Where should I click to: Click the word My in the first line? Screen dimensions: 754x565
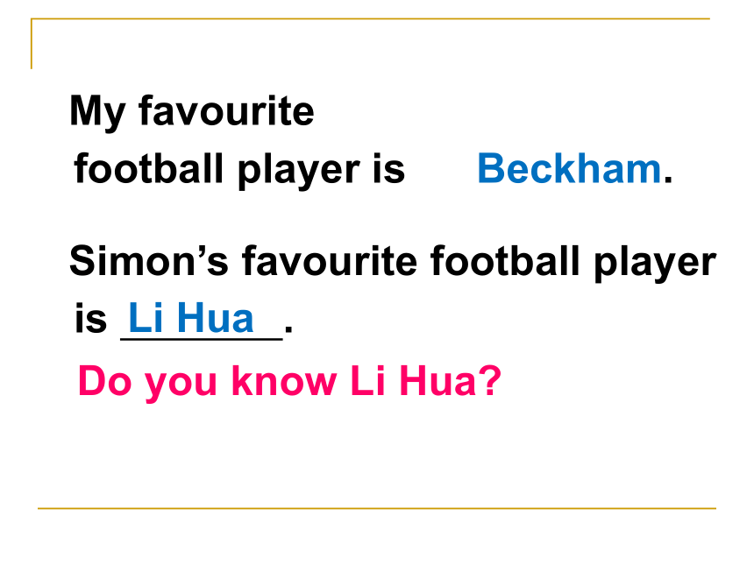pyautogui.click(x=97, y=113)
